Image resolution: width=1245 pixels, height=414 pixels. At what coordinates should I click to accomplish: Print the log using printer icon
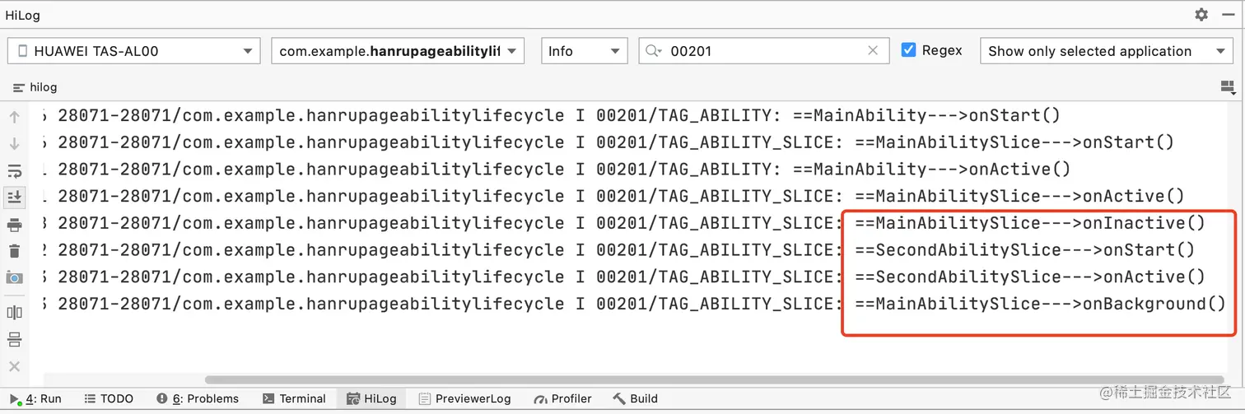click(x=14, y=225)
